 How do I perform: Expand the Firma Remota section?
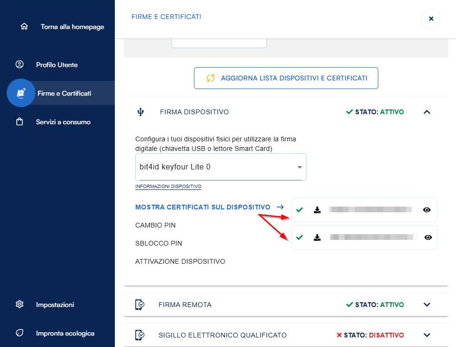(x=426, y=305)
